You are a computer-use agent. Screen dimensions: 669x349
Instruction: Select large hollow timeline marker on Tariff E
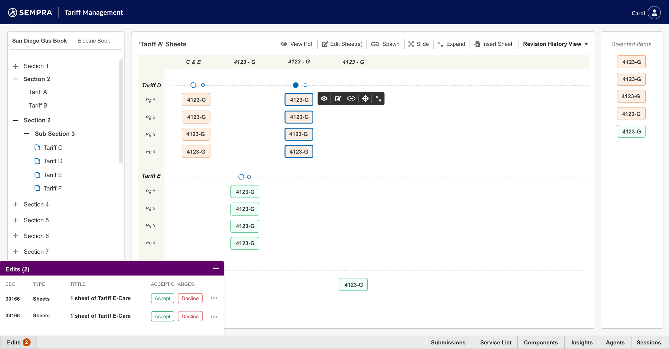tap(241, 177)
